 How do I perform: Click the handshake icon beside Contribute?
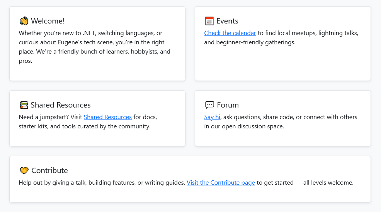[24, 170]
